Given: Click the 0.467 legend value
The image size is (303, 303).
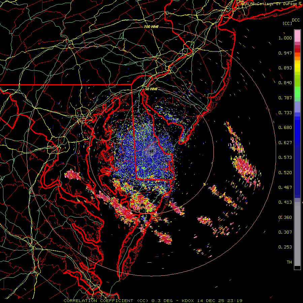Looking at the screenshot, I should [285, 188].
